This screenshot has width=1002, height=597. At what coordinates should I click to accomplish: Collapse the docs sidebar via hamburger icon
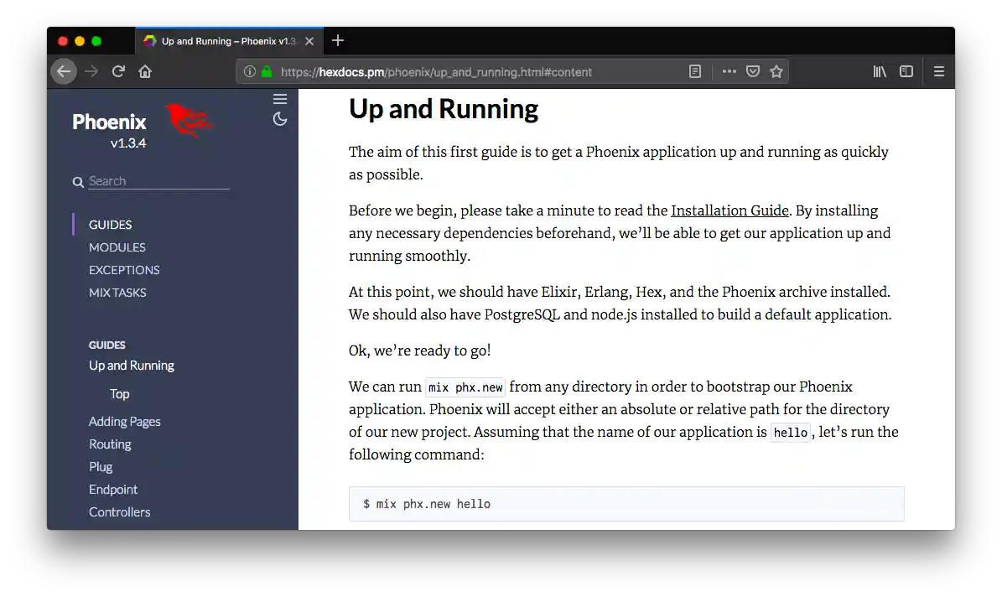pos(280,98)
